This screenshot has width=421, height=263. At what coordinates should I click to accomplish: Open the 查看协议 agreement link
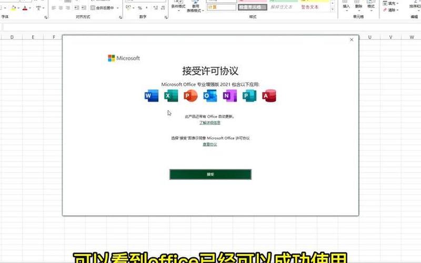pyautogui.click(x=209, y=144)
